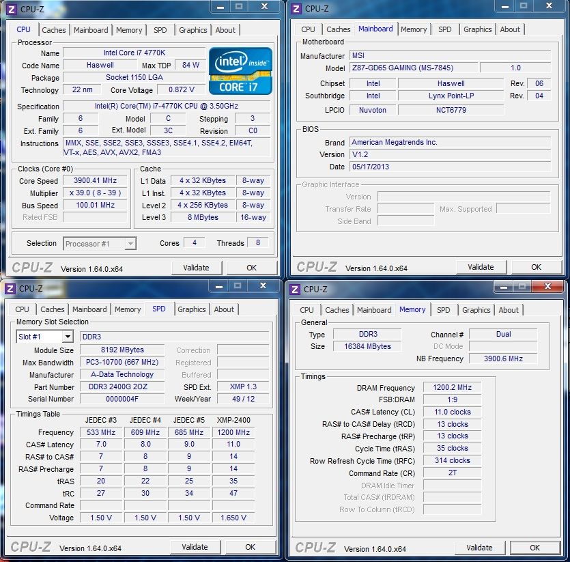The height and width of the screenshot is (562, 570).
Task: Click OK in the Mainboard window
Action: click(x=536, y=267)
